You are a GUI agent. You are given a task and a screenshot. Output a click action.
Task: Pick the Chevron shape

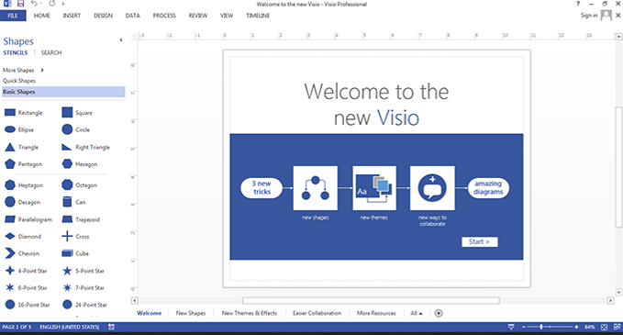(x=10, y=253)
